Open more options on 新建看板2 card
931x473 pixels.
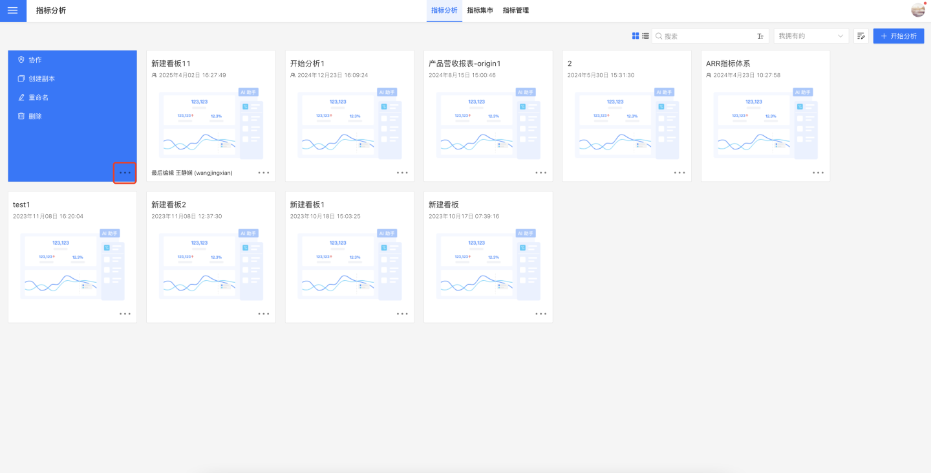coord(264,314)
